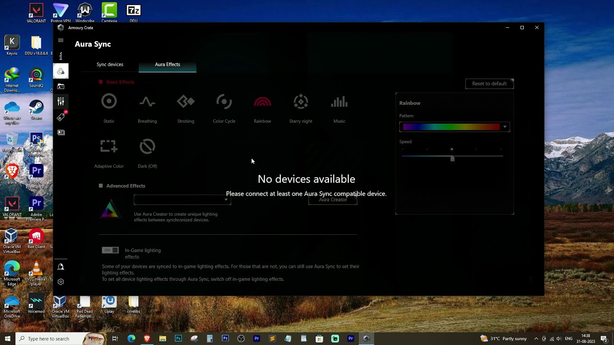Adjust the Rainbow Speed slider handle

(452, 159)
